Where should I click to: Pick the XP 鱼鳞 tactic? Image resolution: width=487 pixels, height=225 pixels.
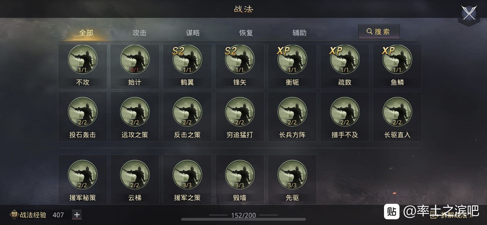pos(397,60)
